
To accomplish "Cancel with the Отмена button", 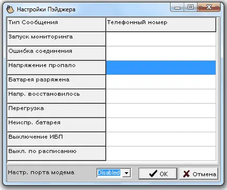I will tap(199, 174).
